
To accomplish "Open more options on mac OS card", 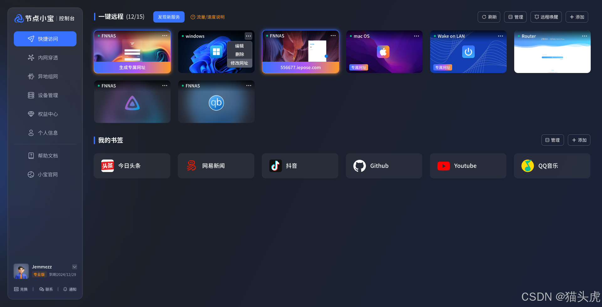I will coord(416,36).
